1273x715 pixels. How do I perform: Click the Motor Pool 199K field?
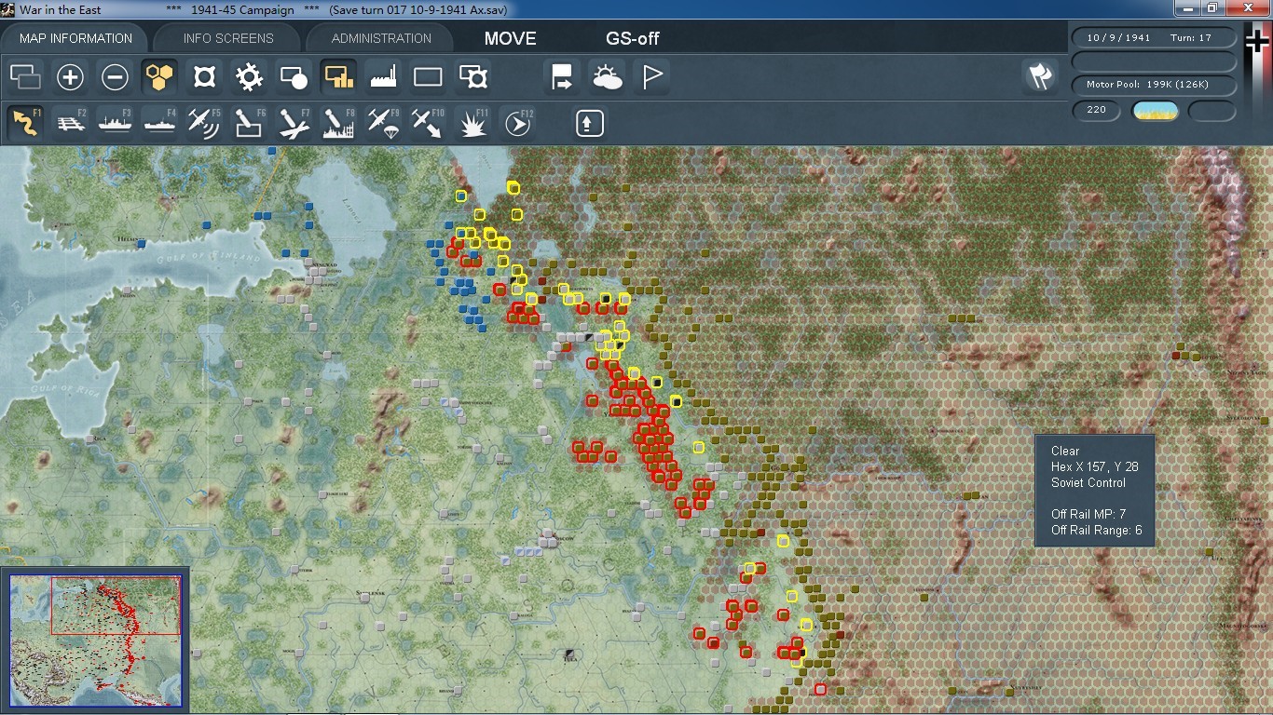1155,85
